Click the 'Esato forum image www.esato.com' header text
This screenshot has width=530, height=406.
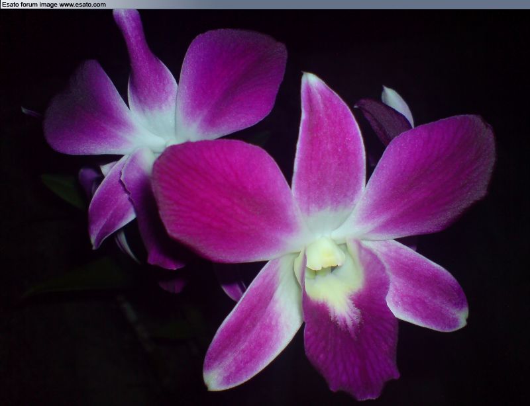click(x=54, y=5)
